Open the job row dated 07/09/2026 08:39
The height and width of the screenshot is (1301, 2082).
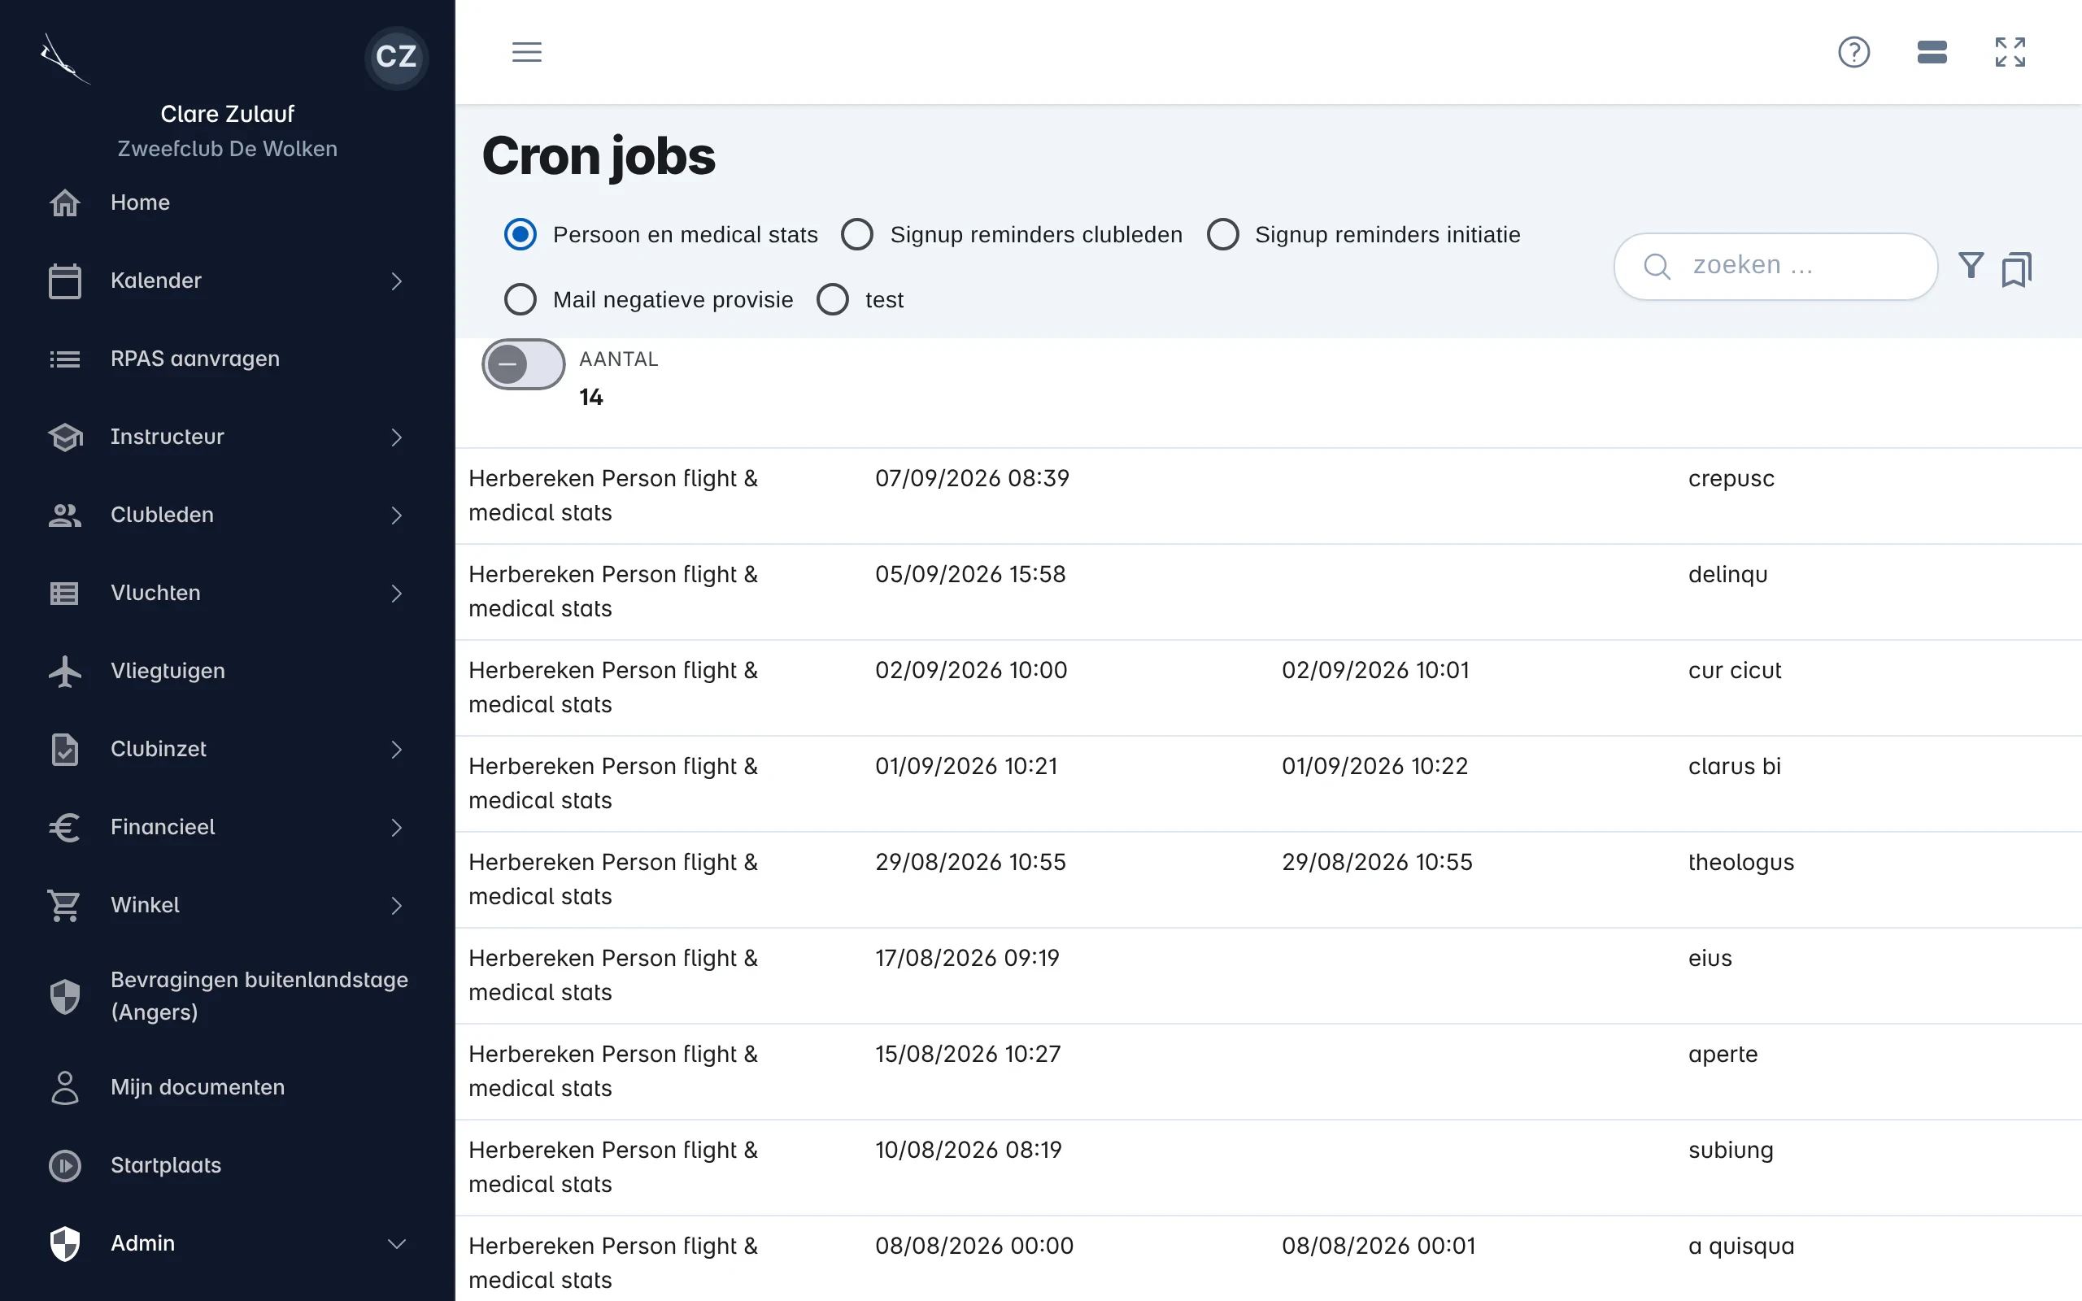pyautogui.click(x=1268, y=497)
